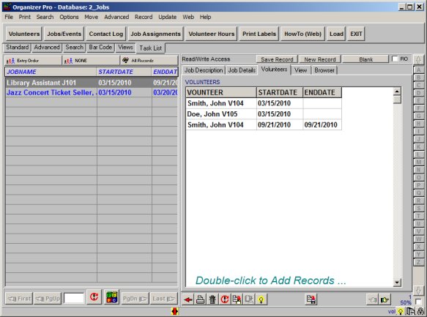Click the red back arrow icon

pos(188,299)
